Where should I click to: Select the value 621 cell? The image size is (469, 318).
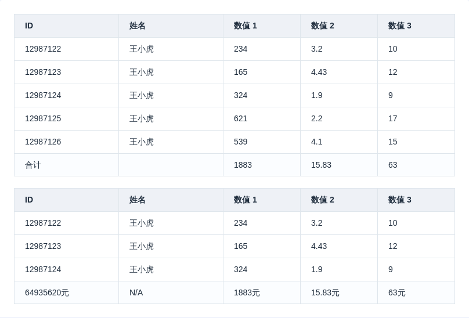[x=240, y=118]
